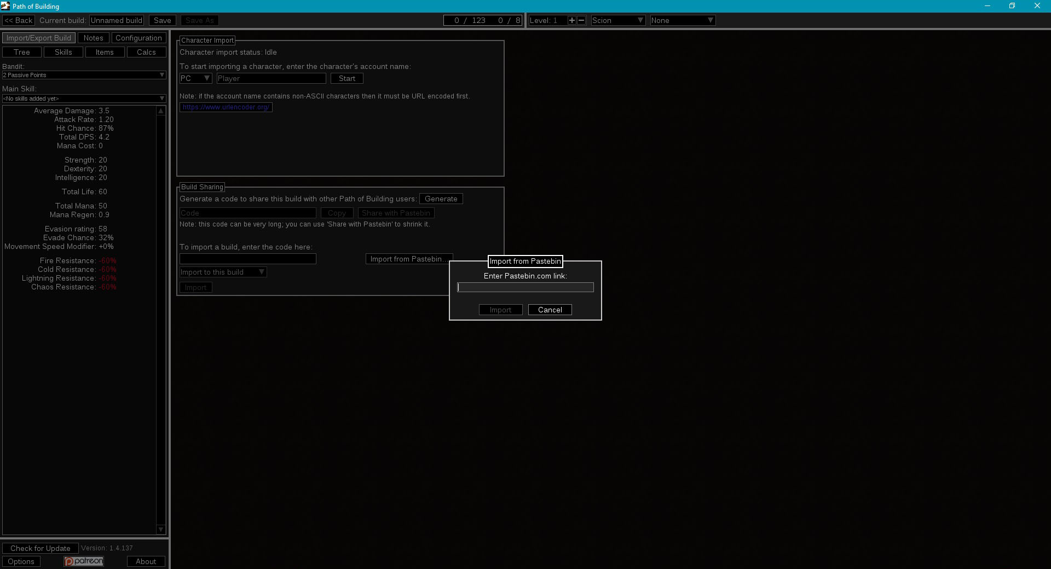Minimize the Path of Building window
Viewport: 1051px width, 569px height.
[988, 6]
